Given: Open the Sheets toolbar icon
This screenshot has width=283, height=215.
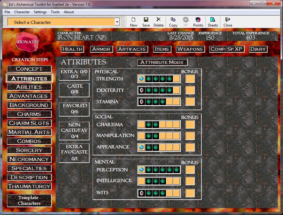Looking at the screenshot, I should click(x=213, y=22).
